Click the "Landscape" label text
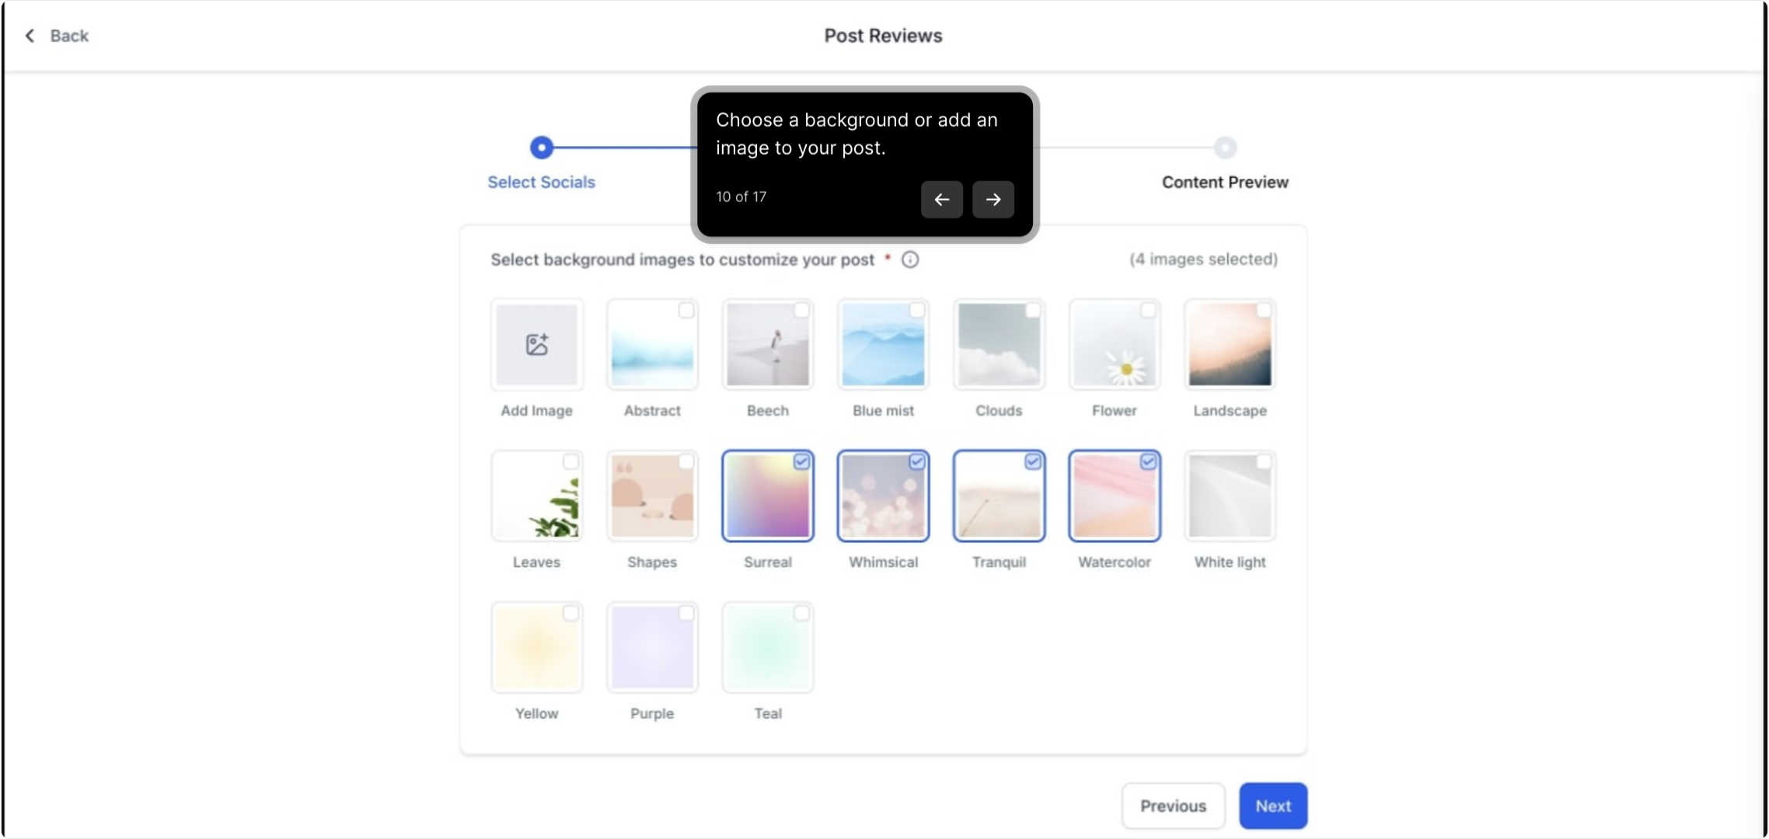 tap(1230, 410)
